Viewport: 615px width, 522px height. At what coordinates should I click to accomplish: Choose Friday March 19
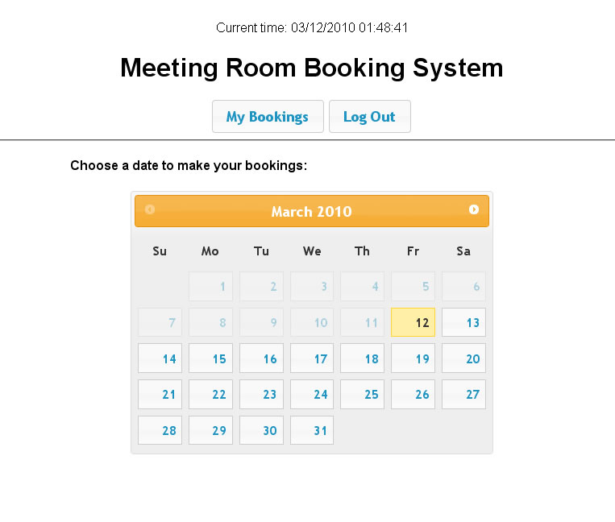pos(413,358)
